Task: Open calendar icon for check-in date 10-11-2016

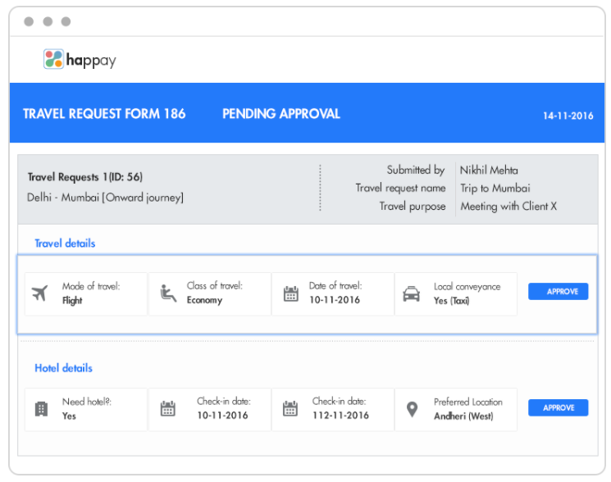Action: tap(168, 409)
